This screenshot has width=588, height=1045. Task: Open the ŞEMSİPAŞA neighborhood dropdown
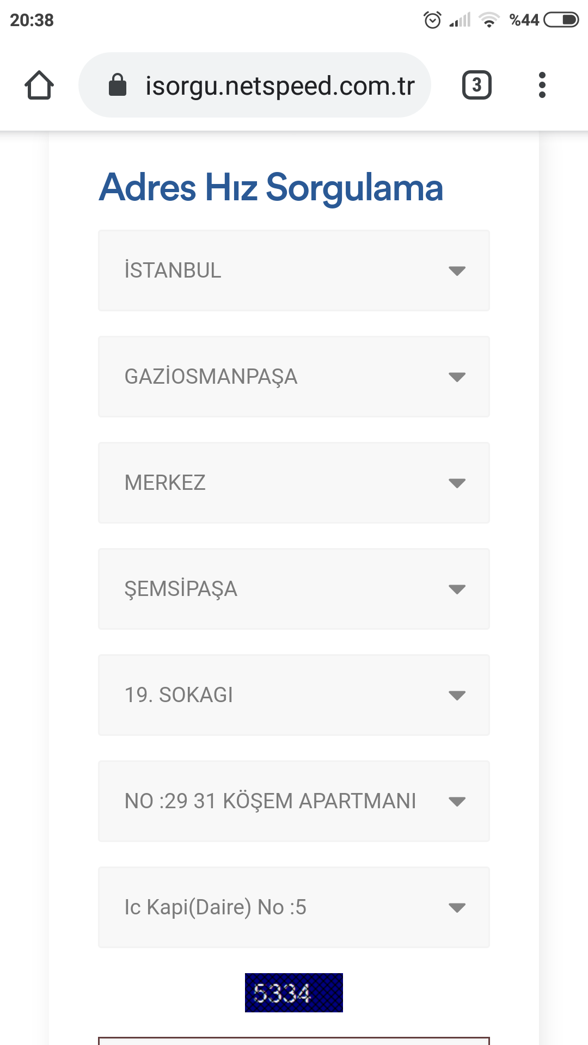tap(294, 589)
